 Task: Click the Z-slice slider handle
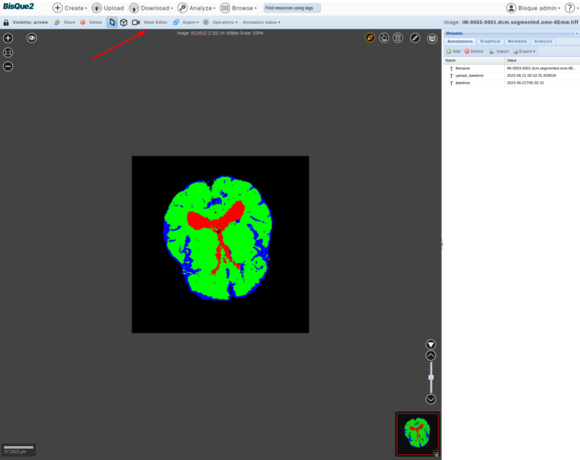[431, 377]
